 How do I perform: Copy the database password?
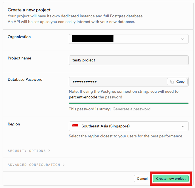point(177,82)
